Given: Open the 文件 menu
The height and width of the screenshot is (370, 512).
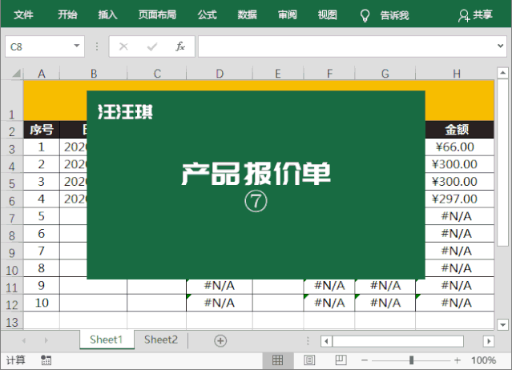Looking at the screenshot, I should point(23,14).
